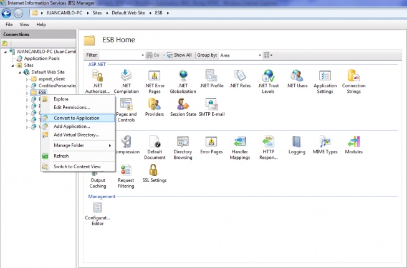The height and width of the screenshot is (268, 407).
Task: Click Default Web Site in breadcrumb
Action: 128,12
